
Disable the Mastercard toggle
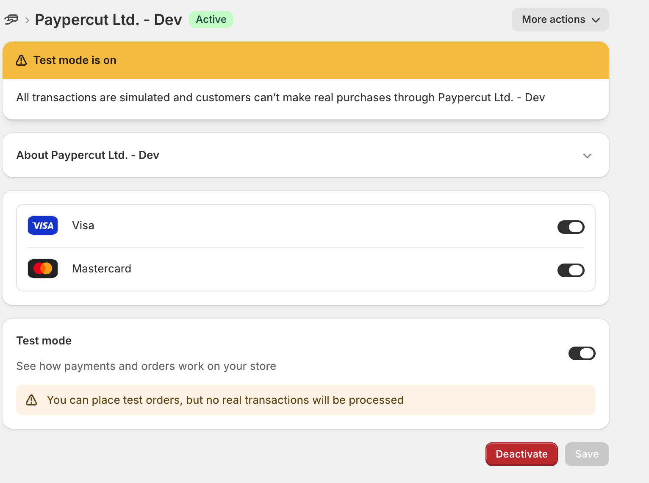pyautogui.click(x=571, y=270)
